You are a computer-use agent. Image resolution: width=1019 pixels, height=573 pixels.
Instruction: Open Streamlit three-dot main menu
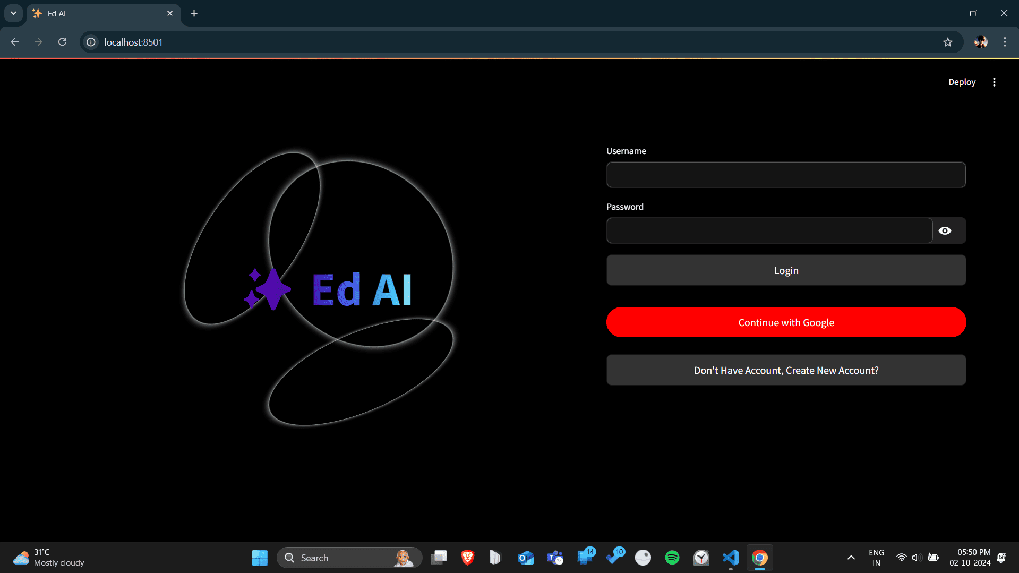(994, 82)
